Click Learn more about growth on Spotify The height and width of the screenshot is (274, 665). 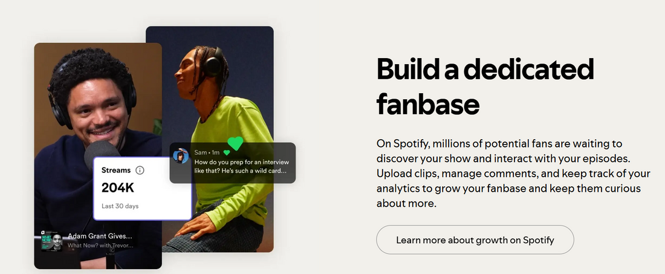(475, 240)
